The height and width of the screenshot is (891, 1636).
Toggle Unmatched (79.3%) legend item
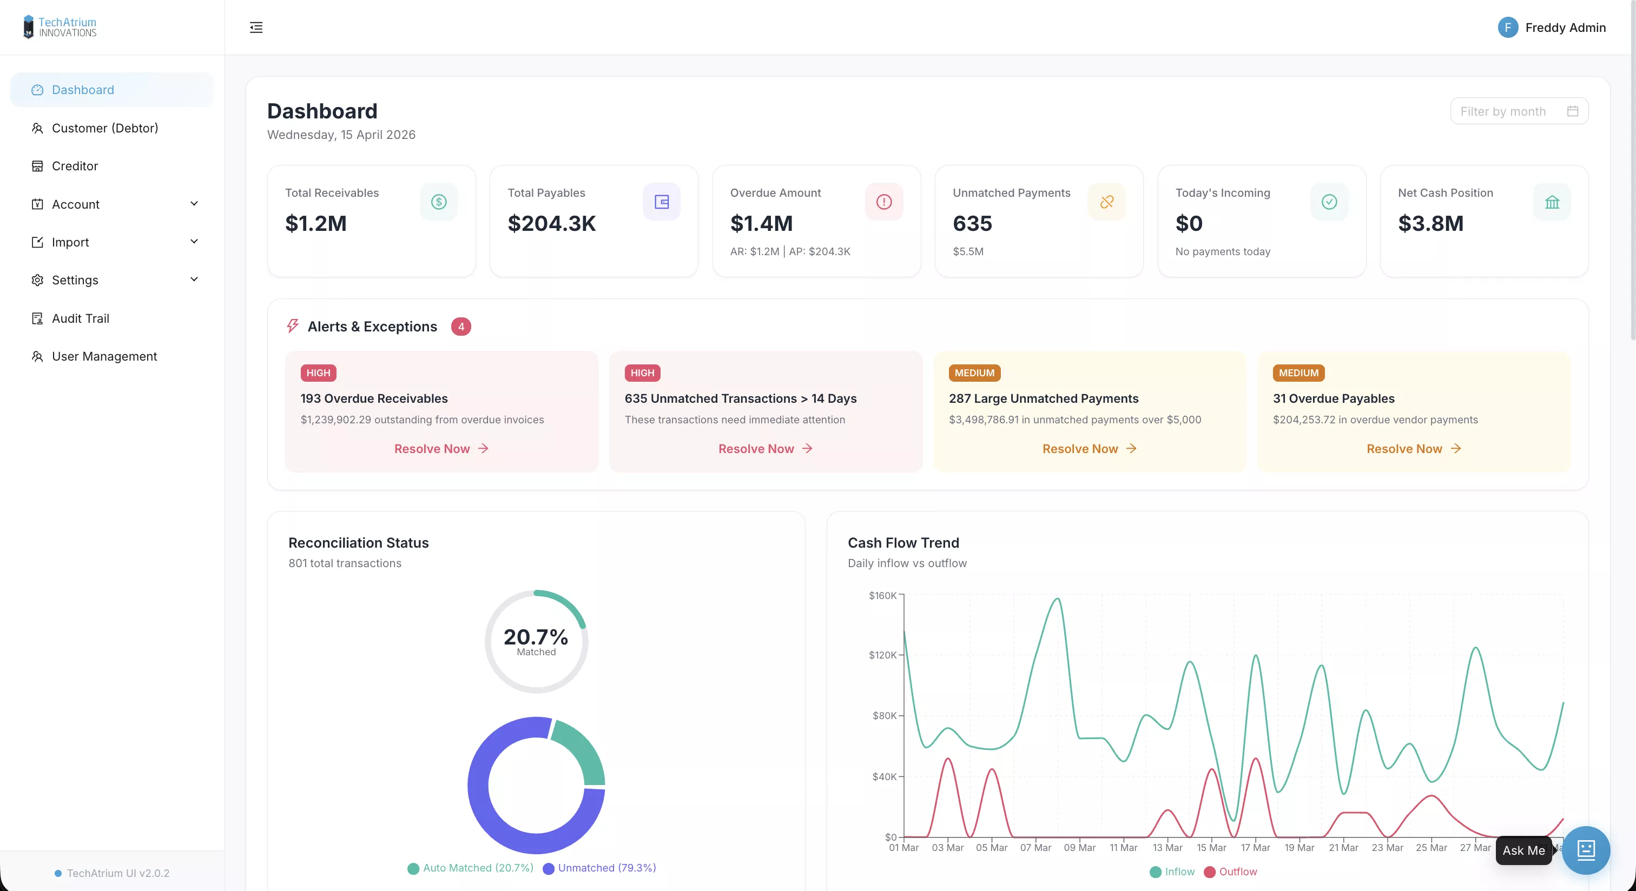599,868
